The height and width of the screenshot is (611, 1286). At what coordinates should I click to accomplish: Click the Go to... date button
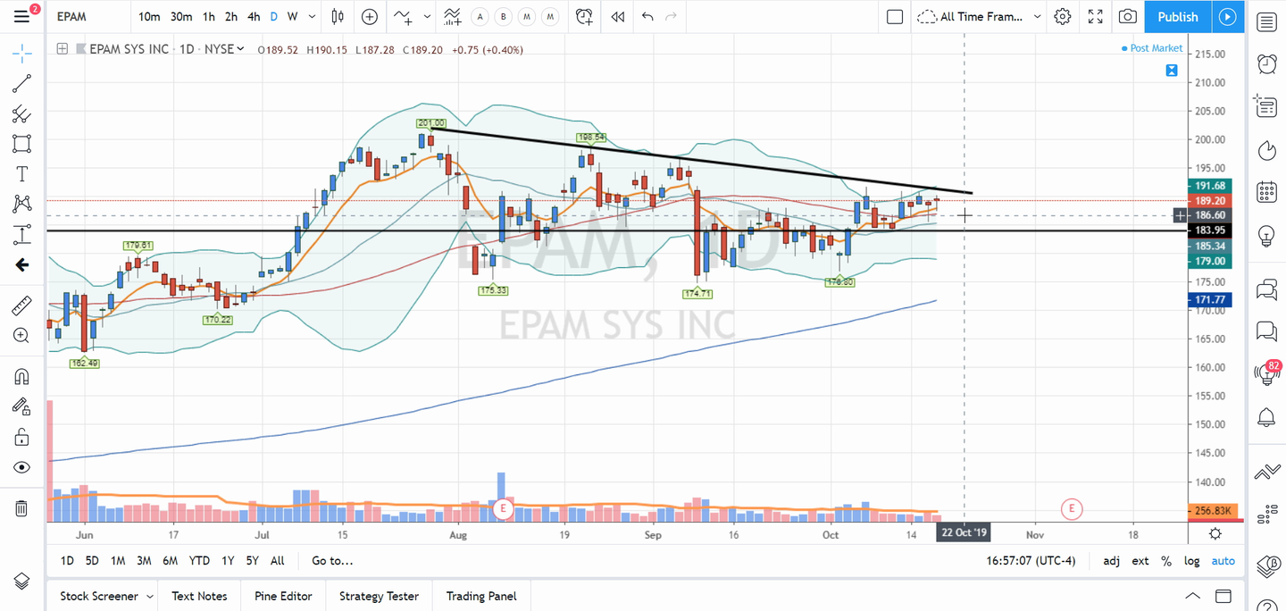pyautogui.click(x=332, y=561)
